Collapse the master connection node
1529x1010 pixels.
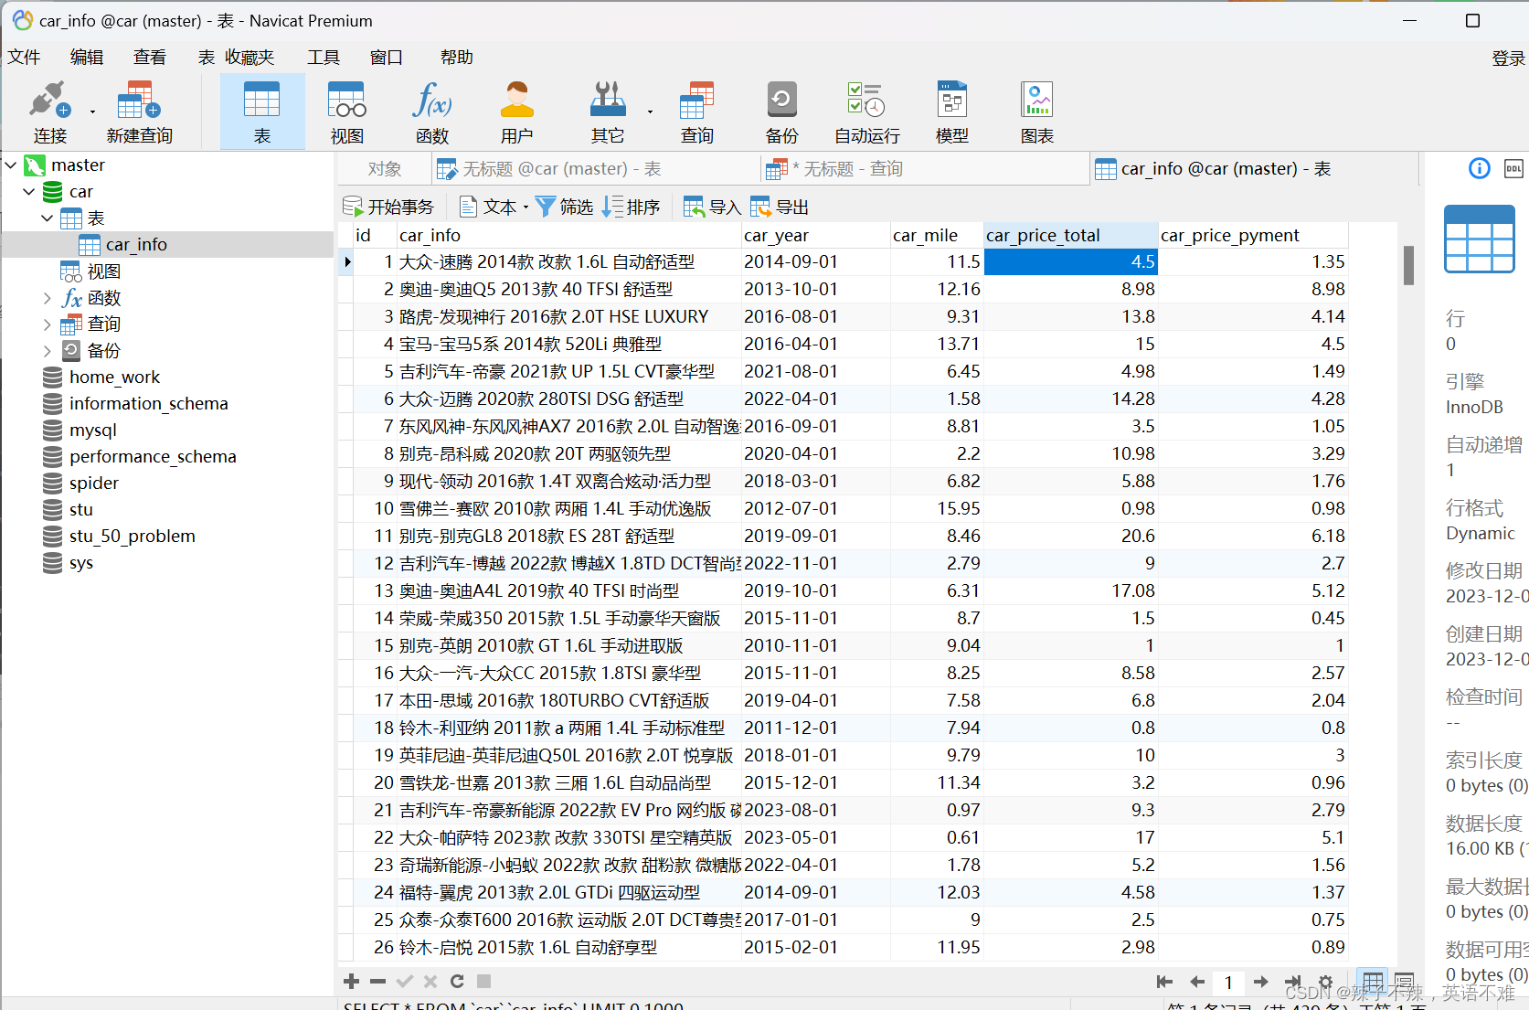pyautogui.click(x=11, y=165)
